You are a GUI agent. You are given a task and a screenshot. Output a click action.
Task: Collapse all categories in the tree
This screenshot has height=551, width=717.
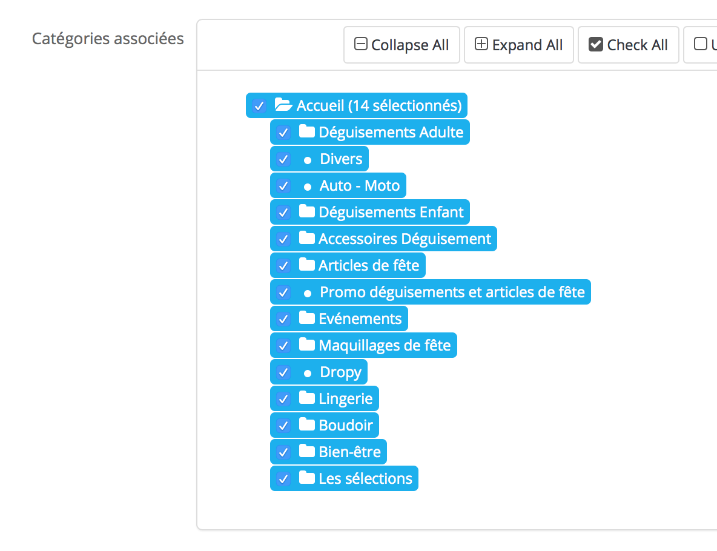[401, 45]
